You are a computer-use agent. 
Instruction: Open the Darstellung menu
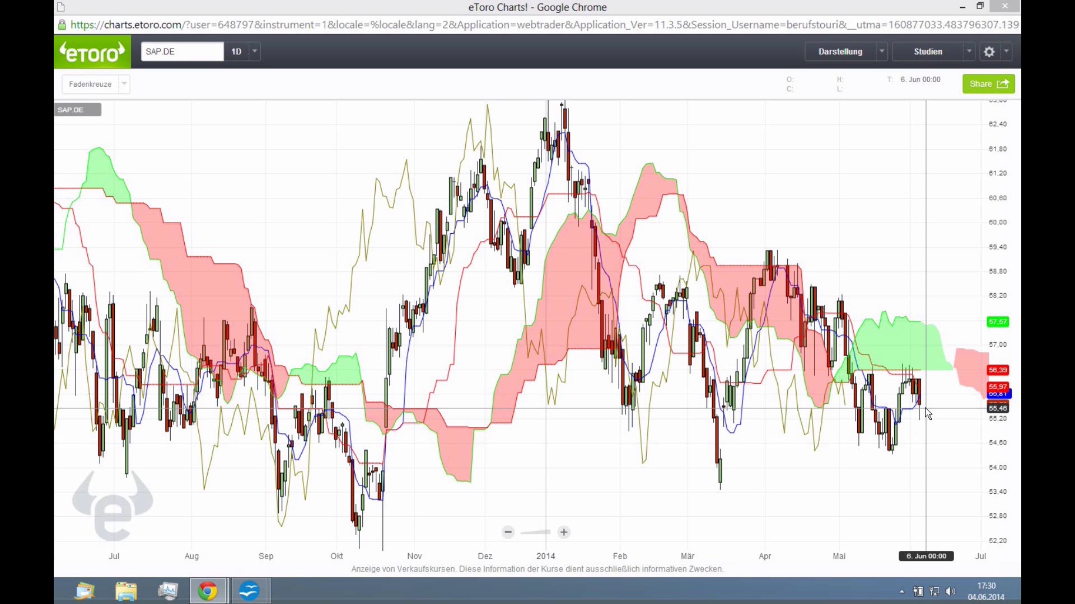coord(840,51)
